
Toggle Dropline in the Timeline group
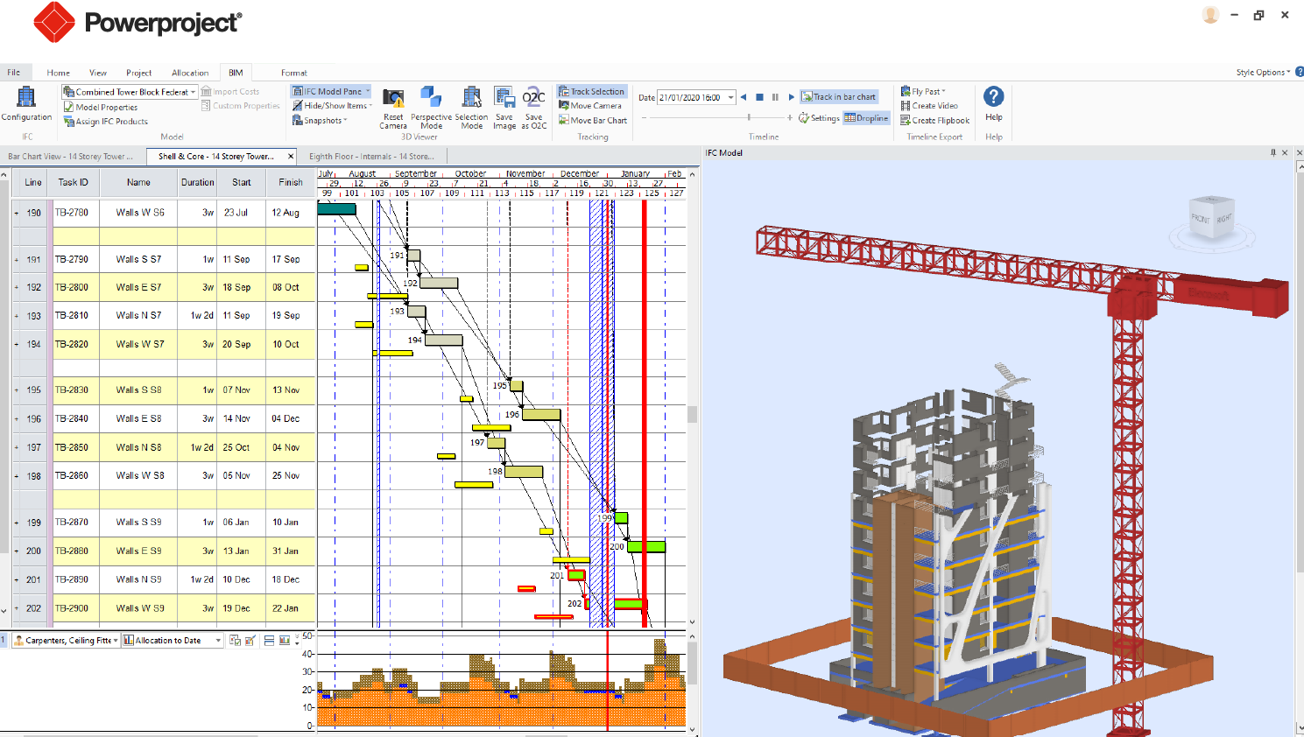coord(866,117)
